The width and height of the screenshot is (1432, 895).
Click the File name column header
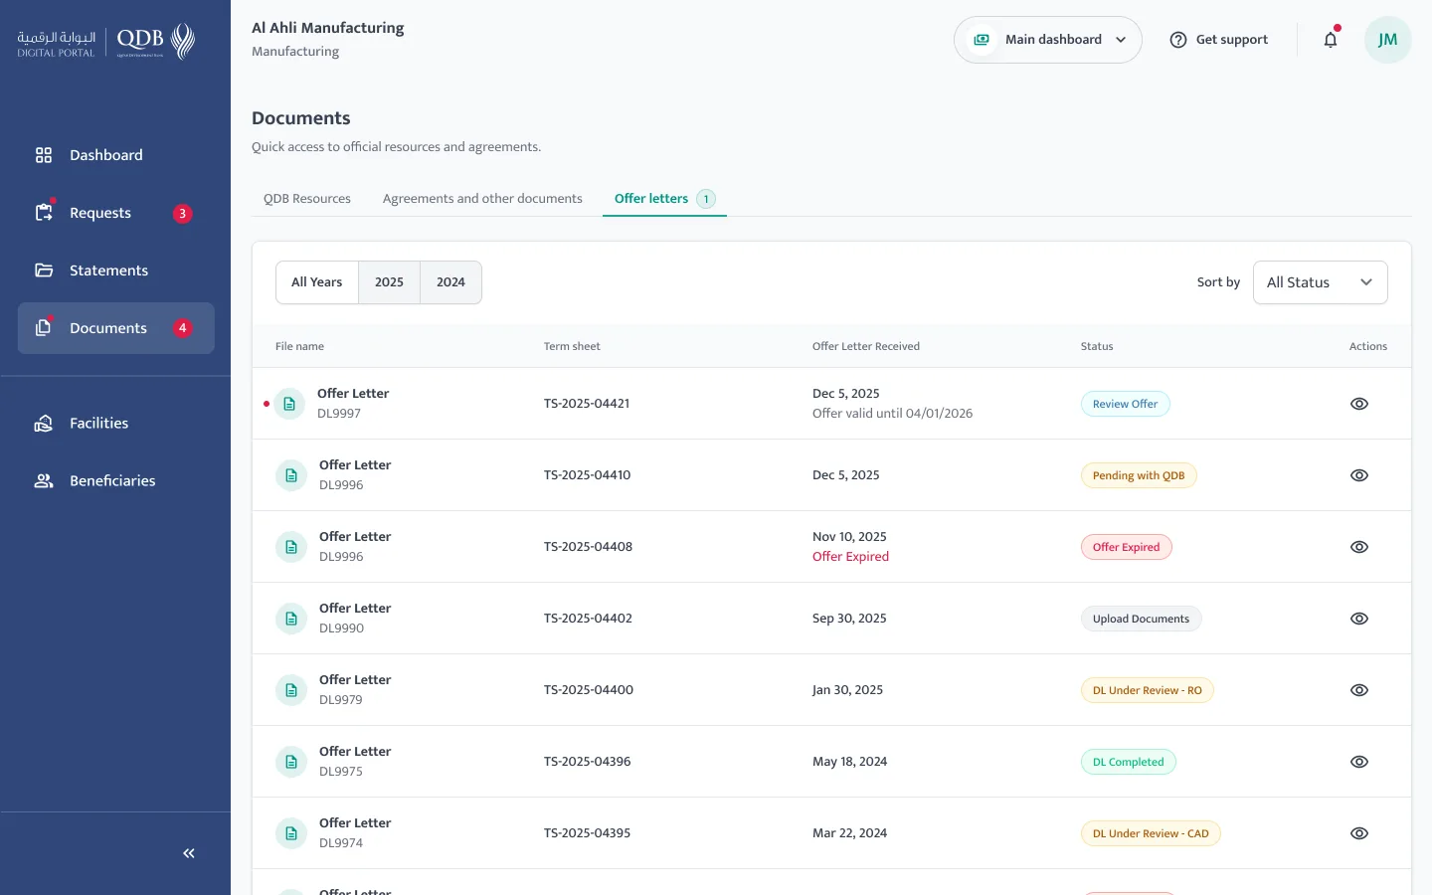coord(299,346)
